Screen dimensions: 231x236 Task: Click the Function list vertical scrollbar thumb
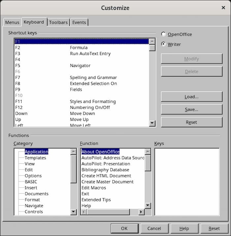[148, 163]
